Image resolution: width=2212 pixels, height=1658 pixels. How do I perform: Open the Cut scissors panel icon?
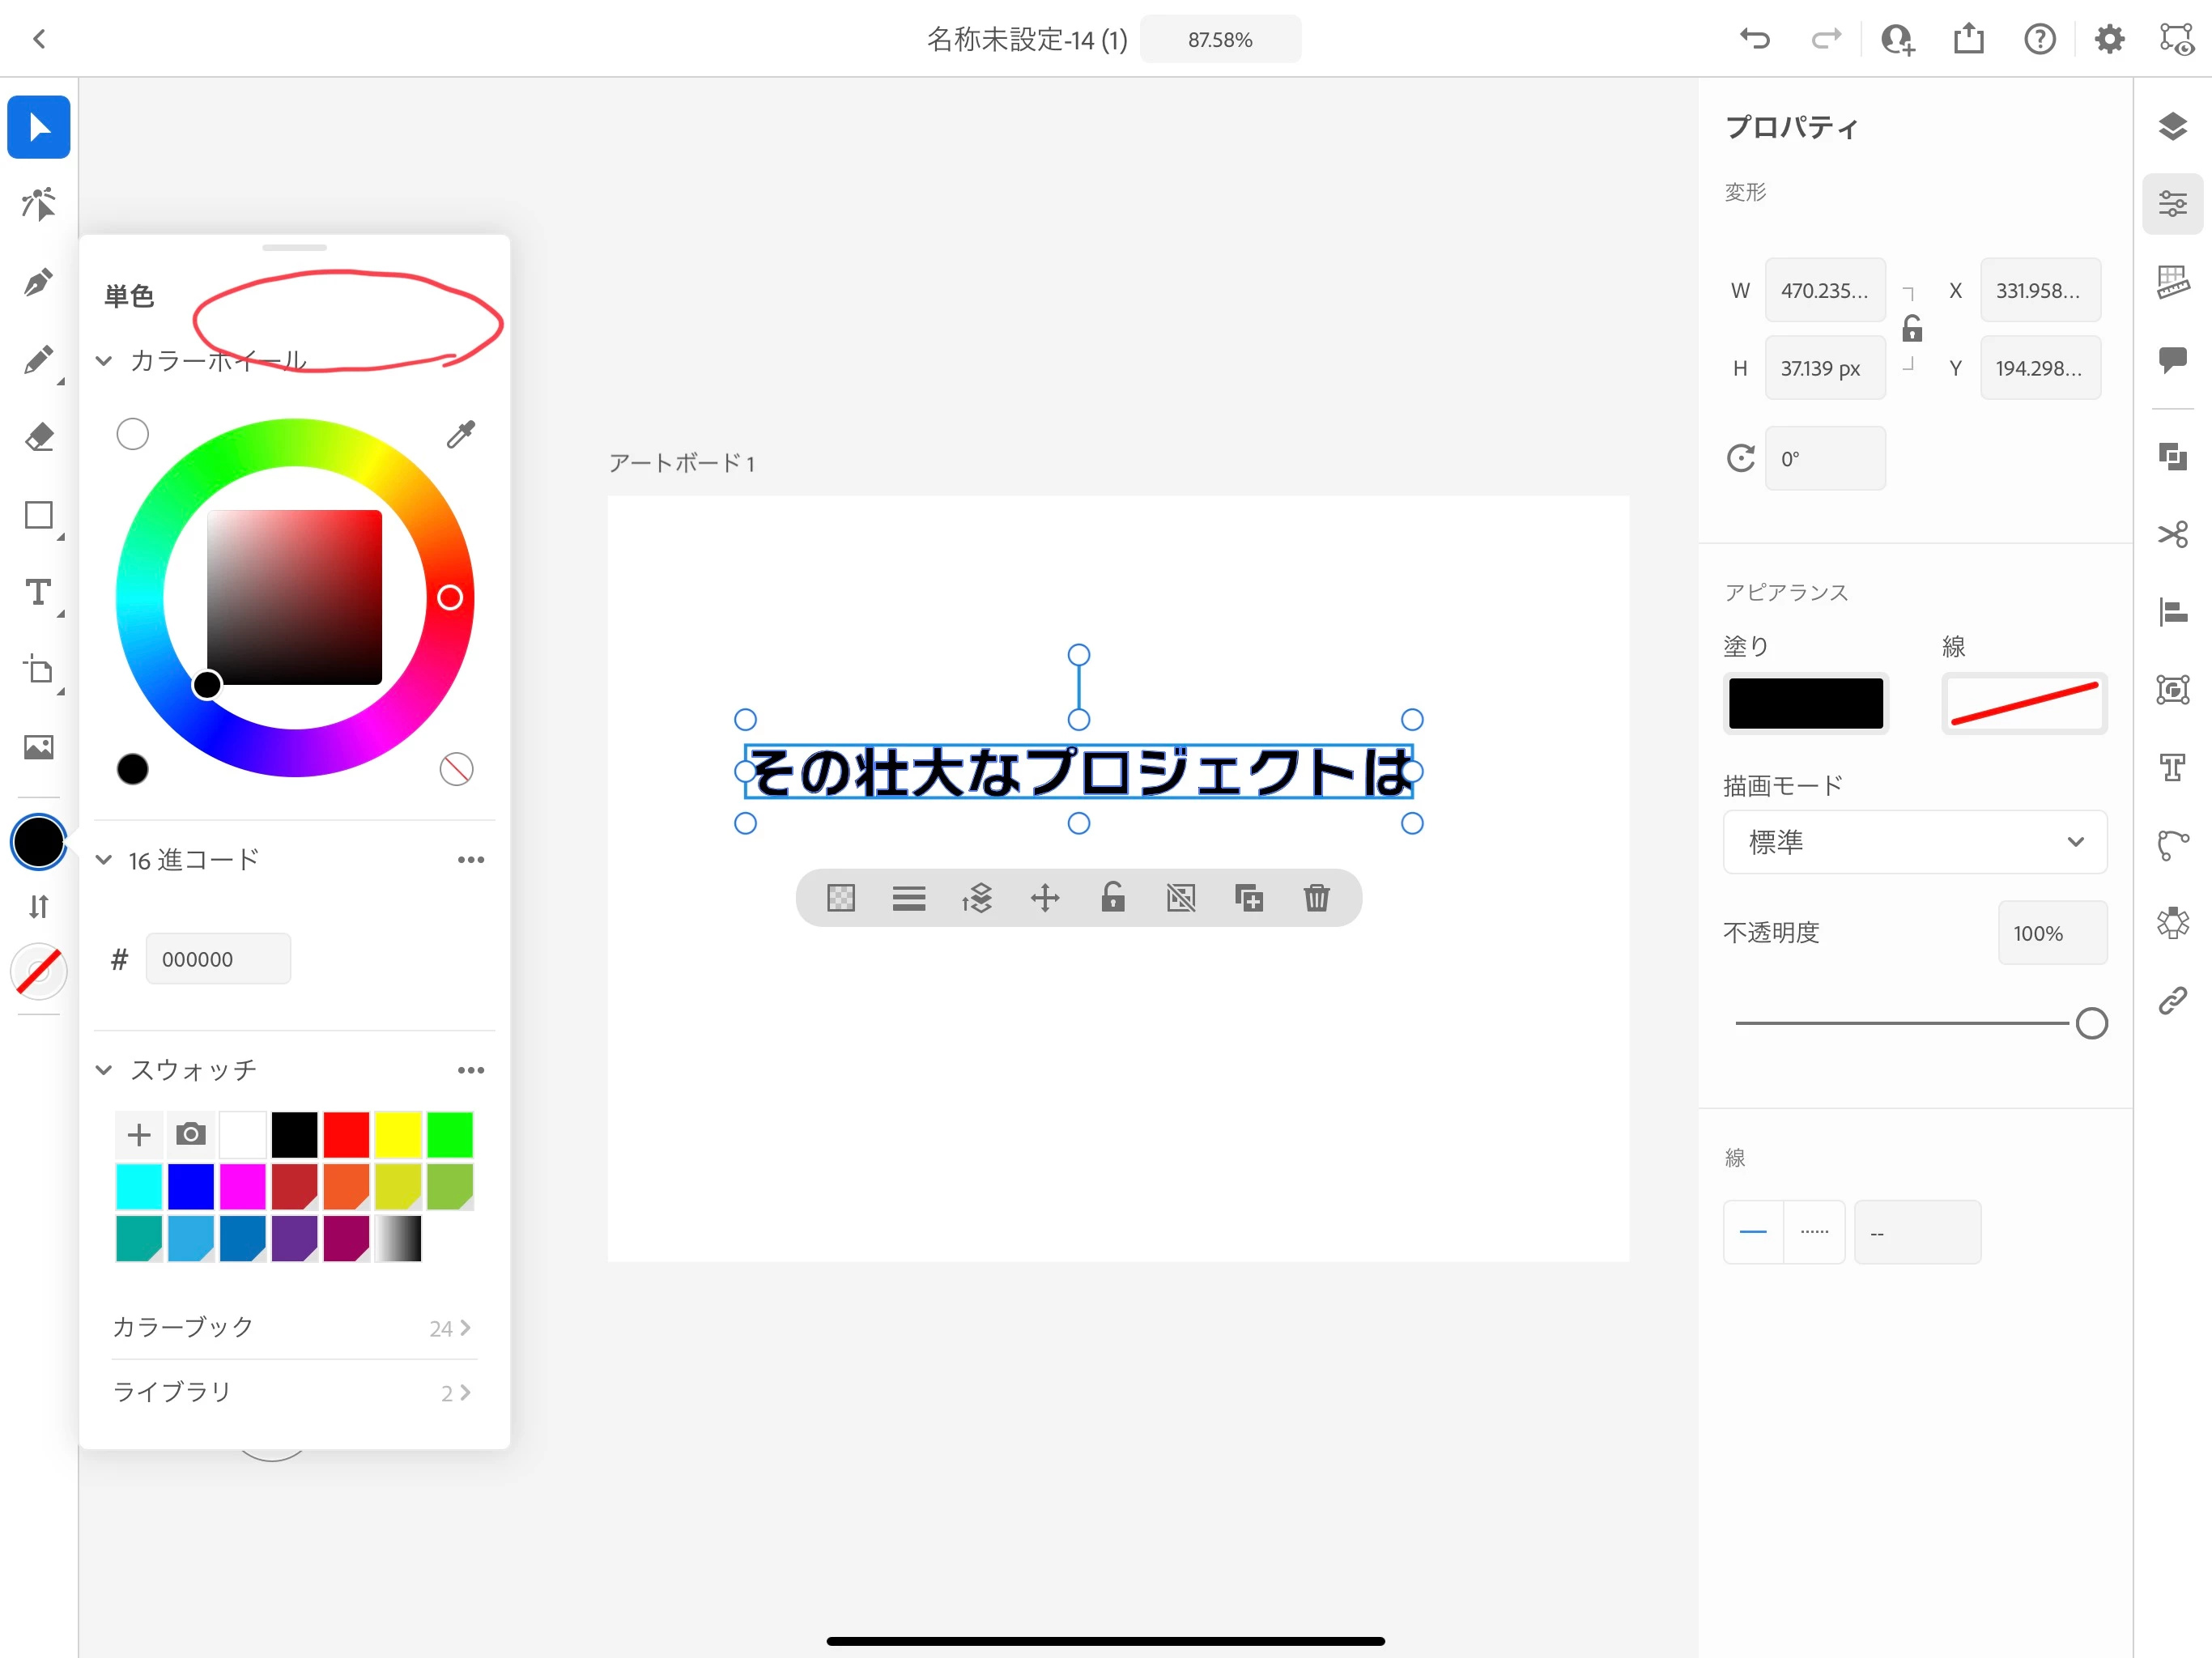click(x=2172, y=534)
